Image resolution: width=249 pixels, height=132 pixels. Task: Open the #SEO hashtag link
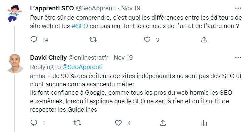tap(80, 26)
